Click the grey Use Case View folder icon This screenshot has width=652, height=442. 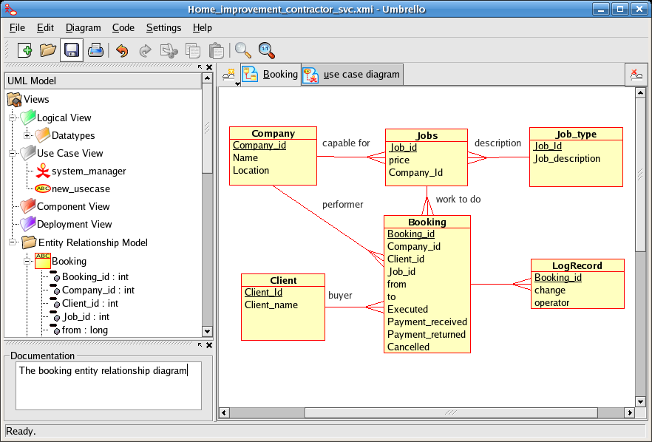pyautogui.click(x=28, y=153)
